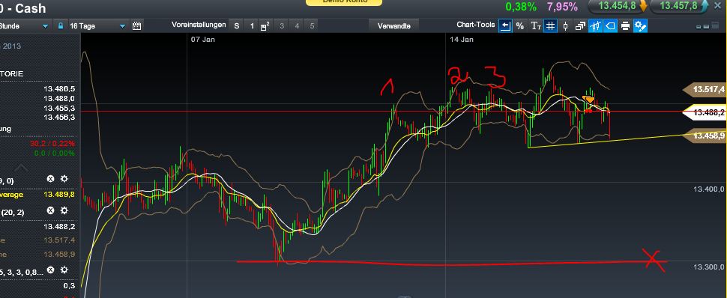The height and width of the screenshot is (298, 727).
Task: Click the 14 Jan date label
Action: 462,40
